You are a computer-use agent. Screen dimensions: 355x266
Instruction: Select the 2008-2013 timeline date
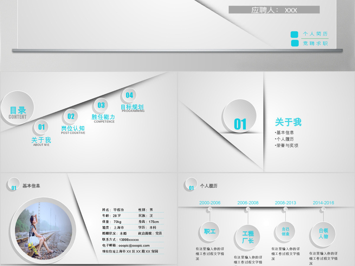[285, 203]
